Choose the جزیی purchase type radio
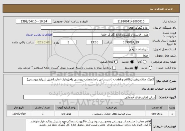The height and width of the screenshot is (131, 185). 150,68
